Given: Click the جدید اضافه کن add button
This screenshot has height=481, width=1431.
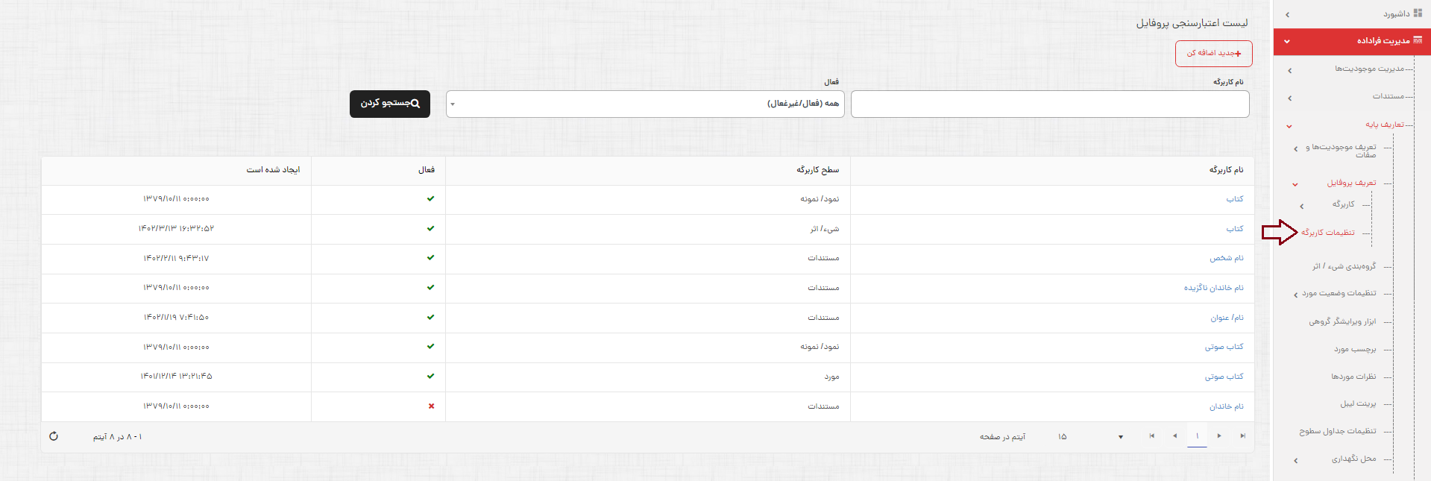Looking at the screenshot, I should coord(1214,54).
